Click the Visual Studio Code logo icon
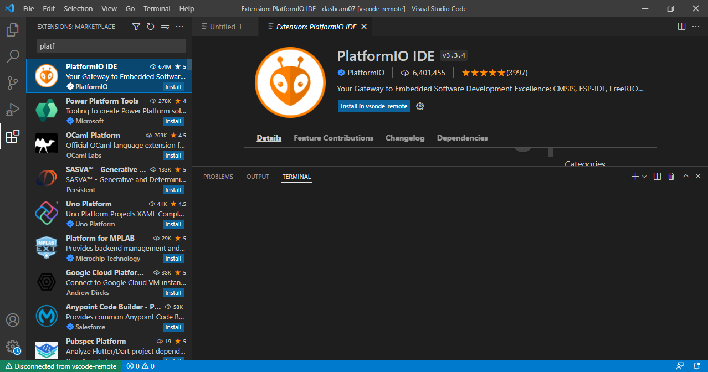Screen dimensions: 708x372 [x=9, y=8]
